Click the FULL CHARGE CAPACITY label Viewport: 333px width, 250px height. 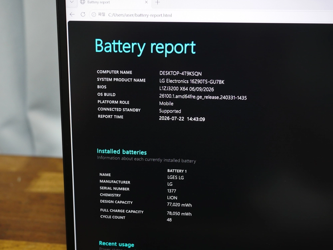pyautogui.click(x=122, y=211)
